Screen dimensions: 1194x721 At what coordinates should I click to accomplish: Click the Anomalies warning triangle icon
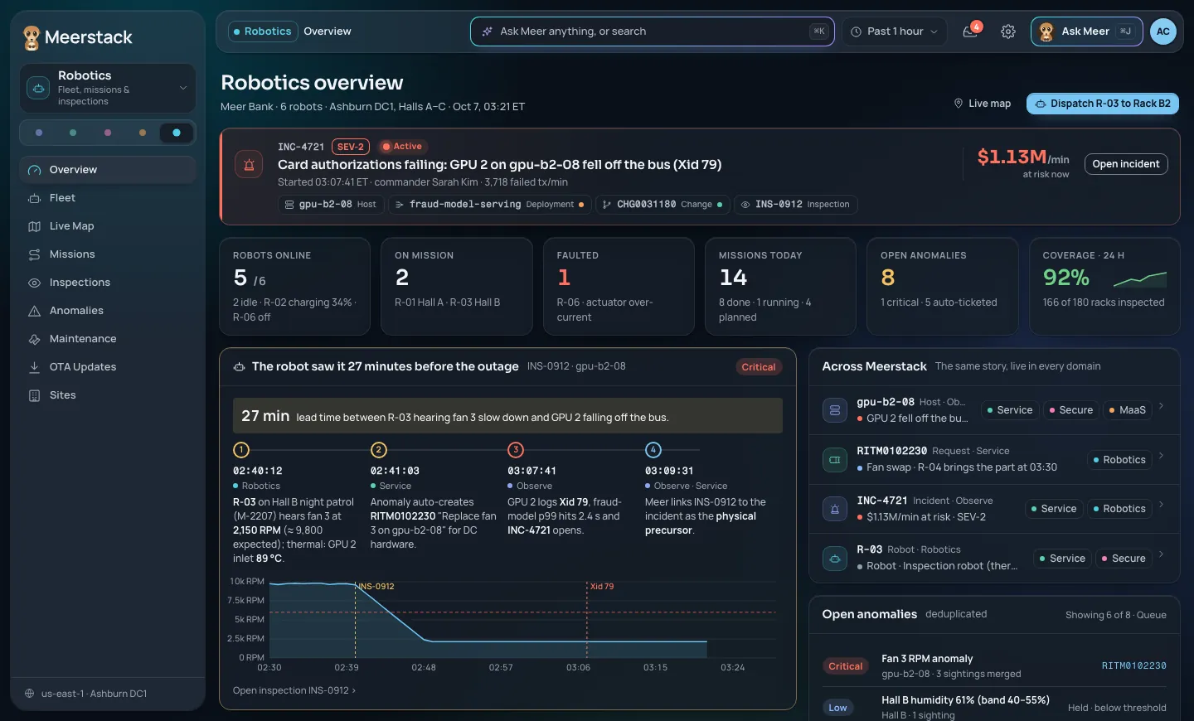click(x=35, y=311)
